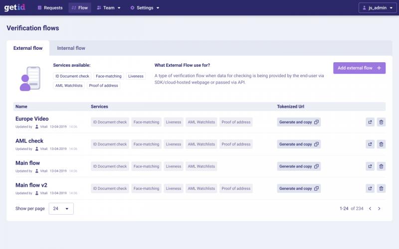399x249 pixels.
Task: Switch to the Internal flow tab
Action: click(x=71, y=48)
